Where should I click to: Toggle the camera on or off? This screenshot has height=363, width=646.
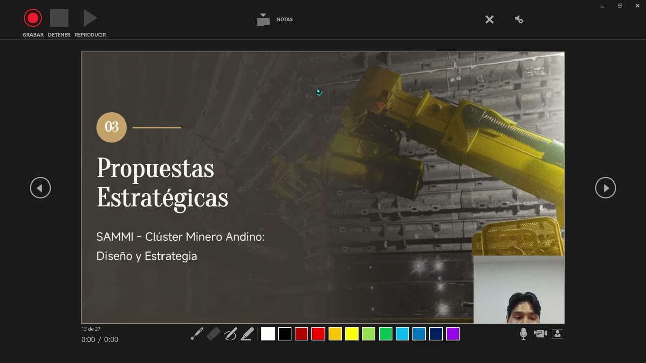pyautogui.click(x=541, y=334)
